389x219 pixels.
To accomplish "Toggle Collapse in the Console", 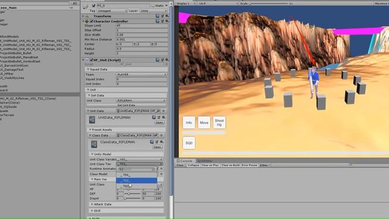I will [x=193, y=165].
